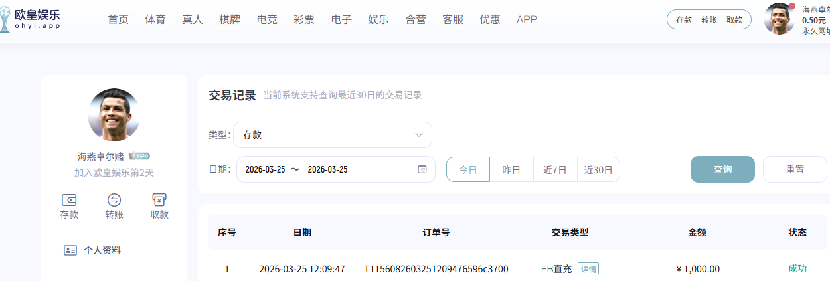This screenshot has width=830, height=281.
Task: Click the amount ¥1,000.00
Action: tap(697, 269)
